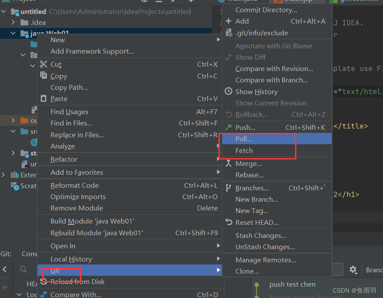Click the Reset HEAD undo icon
383x298 pixels.
228,222
